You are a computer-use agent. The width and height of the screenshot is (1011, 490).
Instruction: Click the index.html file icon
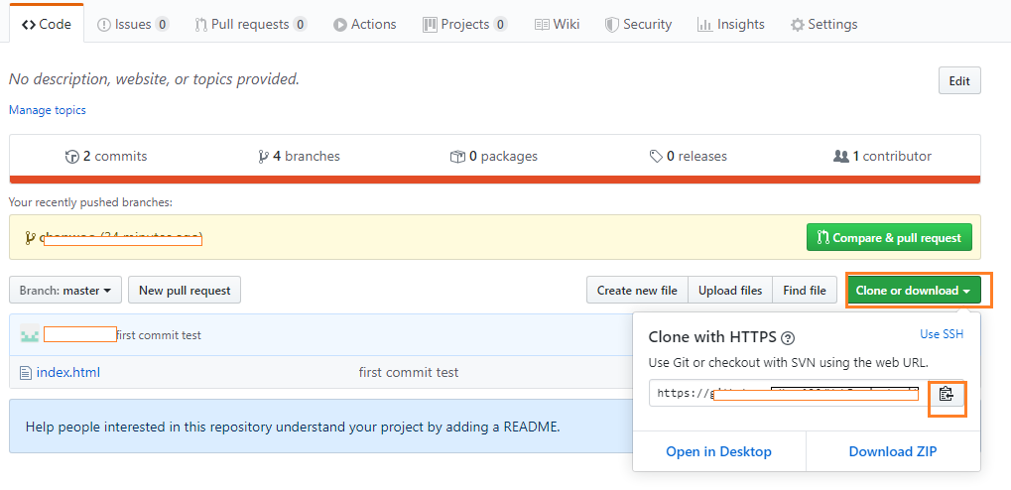[26, 373]
